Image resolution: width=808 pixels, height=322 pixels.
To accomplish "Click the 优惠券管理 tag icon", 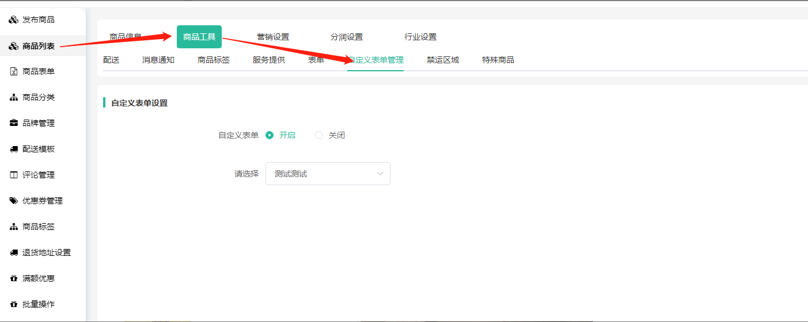I will pos(14,201).
